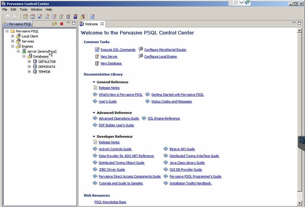Create a new table via toolbar icon
This screenshot has width=305, height=207.
coord(26,17)
